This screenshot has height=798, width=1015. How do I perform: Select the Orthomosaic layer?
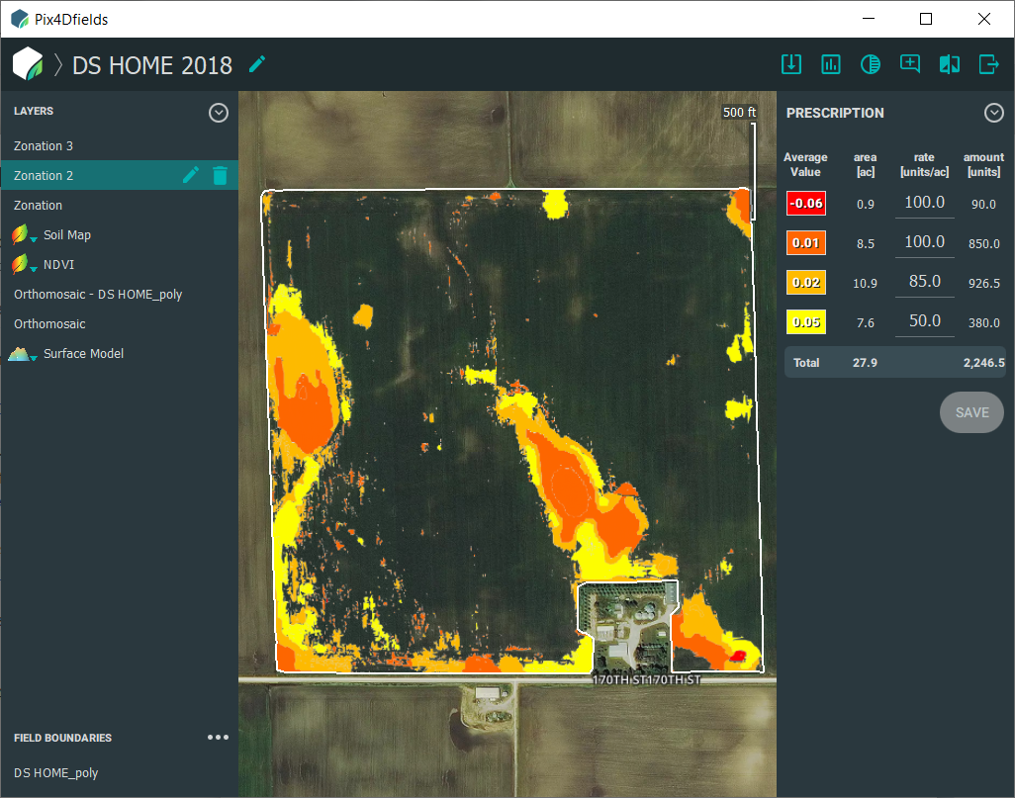pos(119,324)
